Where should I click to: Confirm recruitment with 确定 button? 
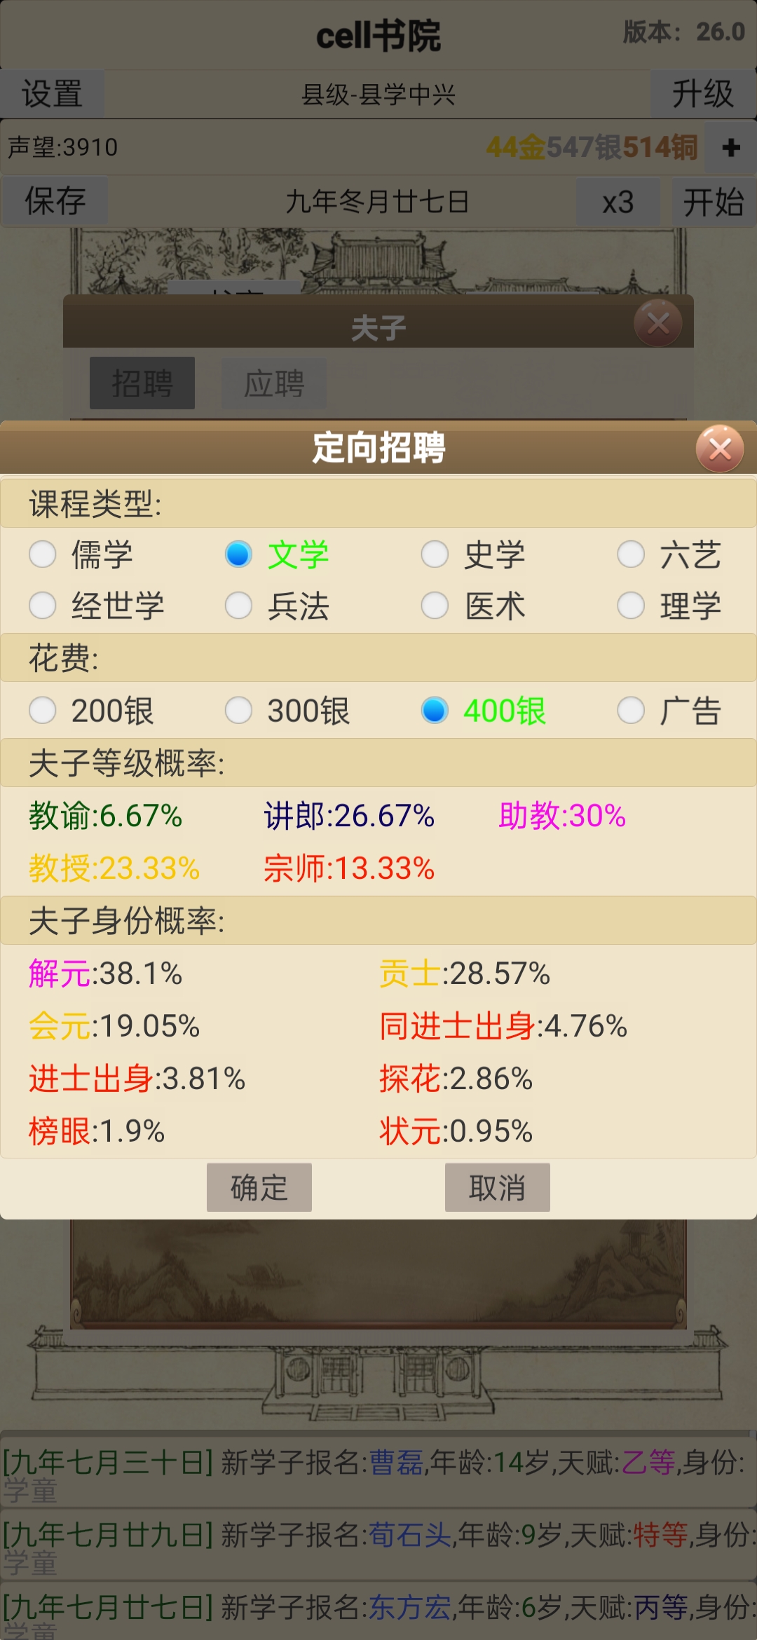click(x=259, y=1187)
